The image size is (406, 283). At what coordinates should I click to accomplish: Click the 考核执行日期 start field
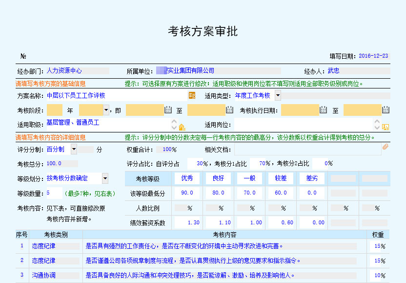[300, 110]
